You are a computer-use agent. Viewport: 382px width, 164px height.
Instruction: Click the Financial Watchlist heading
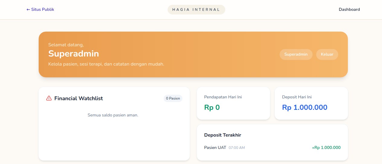79,98
